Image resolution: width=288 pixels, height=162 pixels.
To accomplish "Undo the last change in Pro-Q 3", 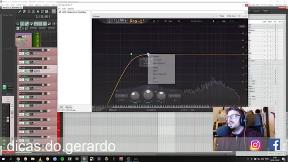I will 154,21.
